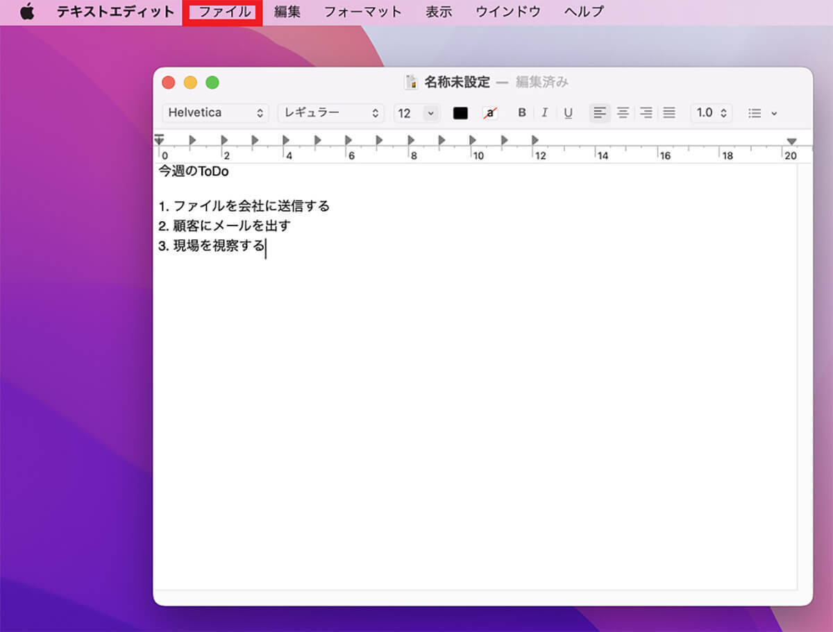Open the レギュラー typeface style dropdown
This screenshot has height=632, width=833.
pyautogui.click(x=330, y=112)
